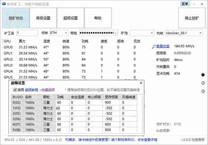Enable the 启用 overclock checkbox

point(15,90)
